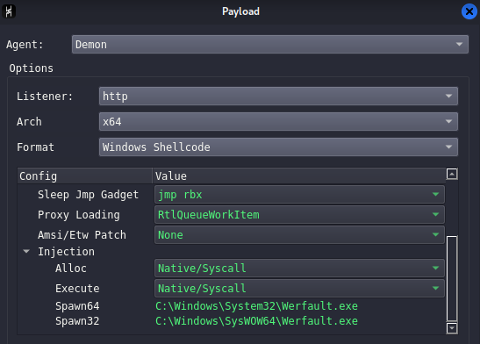This screenshot has width=480, height=344.
Task: Click the Value column header
Action: 298,176
